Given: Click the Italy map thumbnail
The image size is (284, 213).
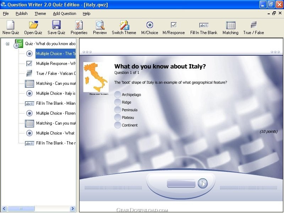Looking at the screenshot, I should [96, 77].
